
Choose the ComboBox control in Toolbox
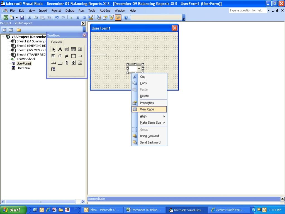pyautogui.click(x=74, y=49)
